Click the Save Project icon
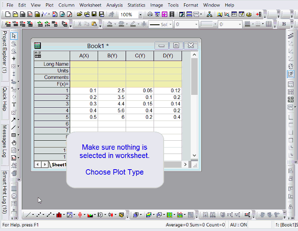This screenshot has height=231, width=298. point(94,15)
